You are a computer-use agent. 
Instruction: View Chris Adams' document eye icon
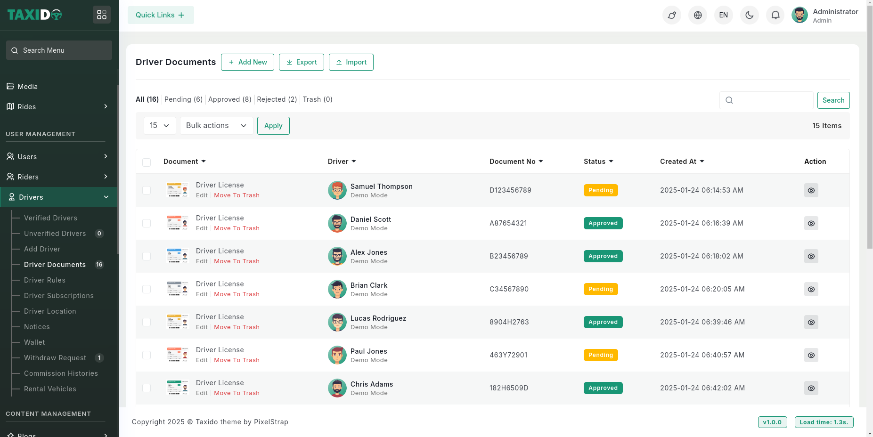click(x=811, y=388)
